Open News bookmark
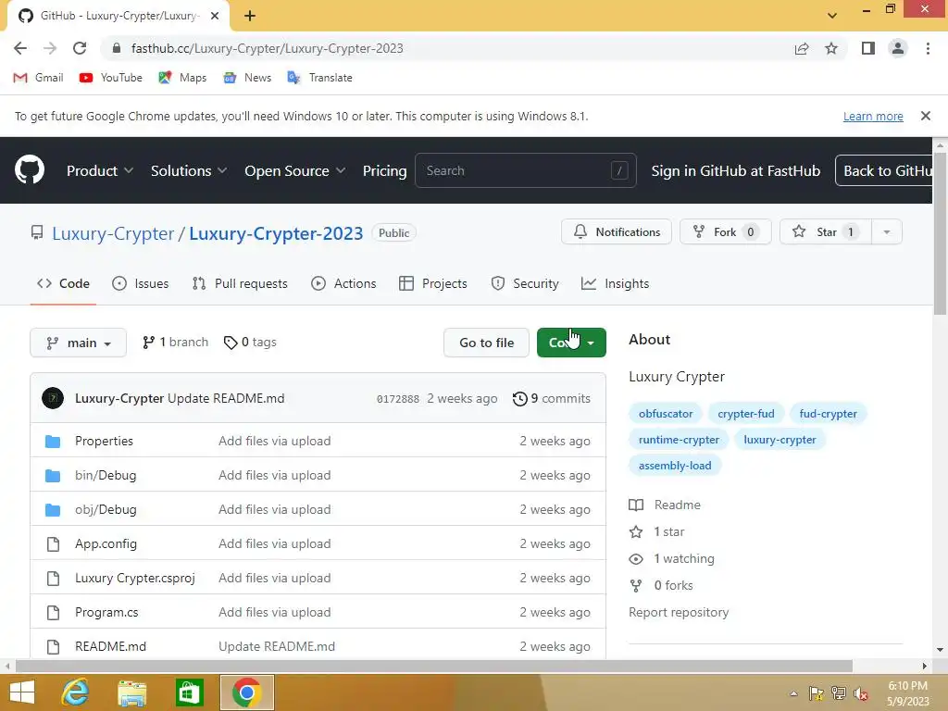This screenshot has width=948, height=711. pos(247,78)
